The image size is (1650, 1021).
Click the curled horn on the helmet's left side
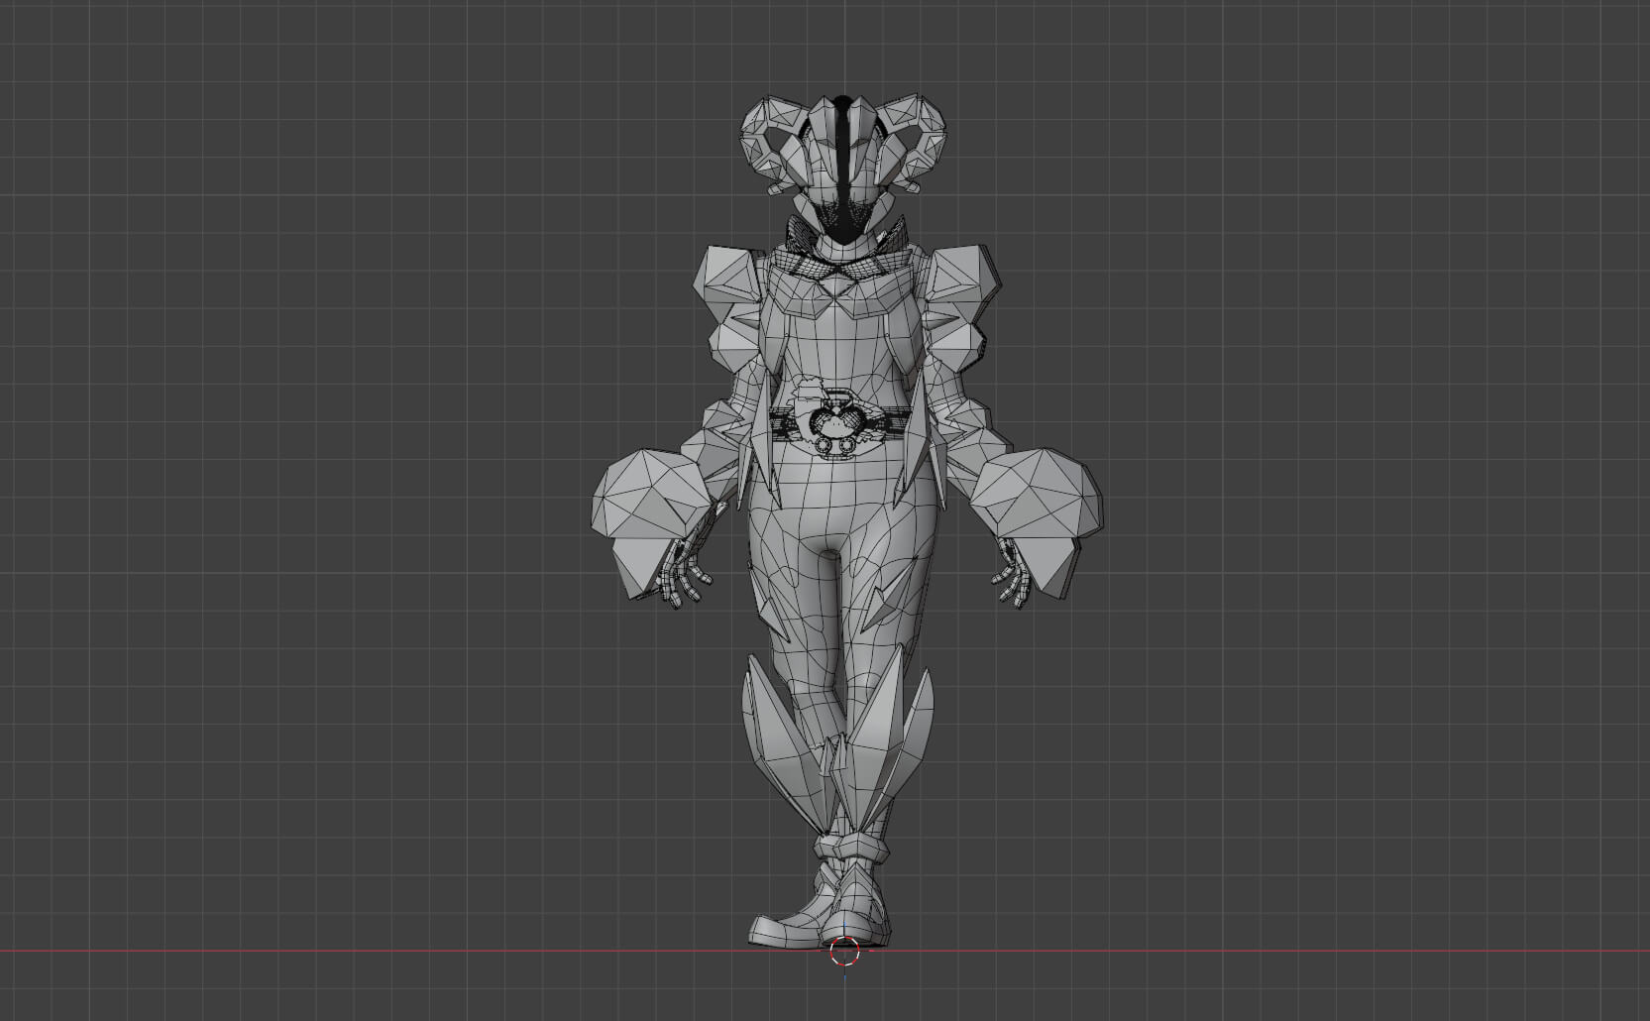point(772,145)
